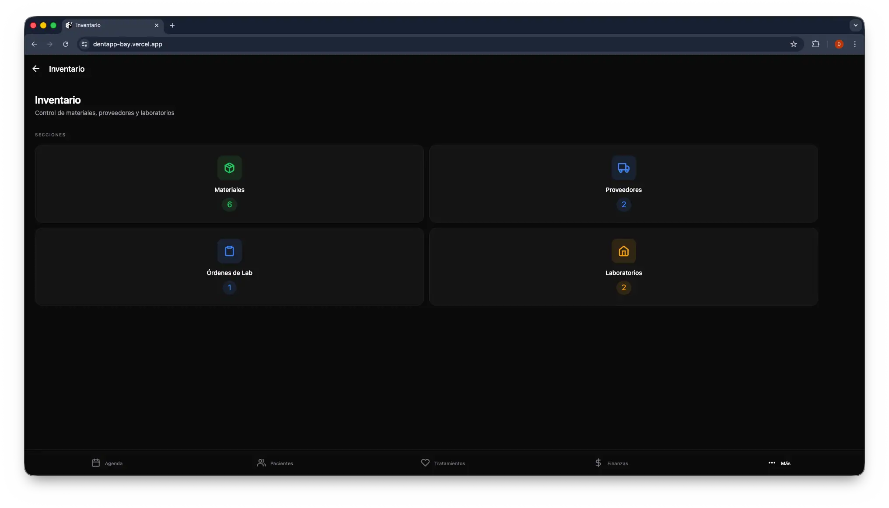Expand the tab search dropdown arrow
The width and height of the screenshot is (889, 508).
click(x=855, y=25)
